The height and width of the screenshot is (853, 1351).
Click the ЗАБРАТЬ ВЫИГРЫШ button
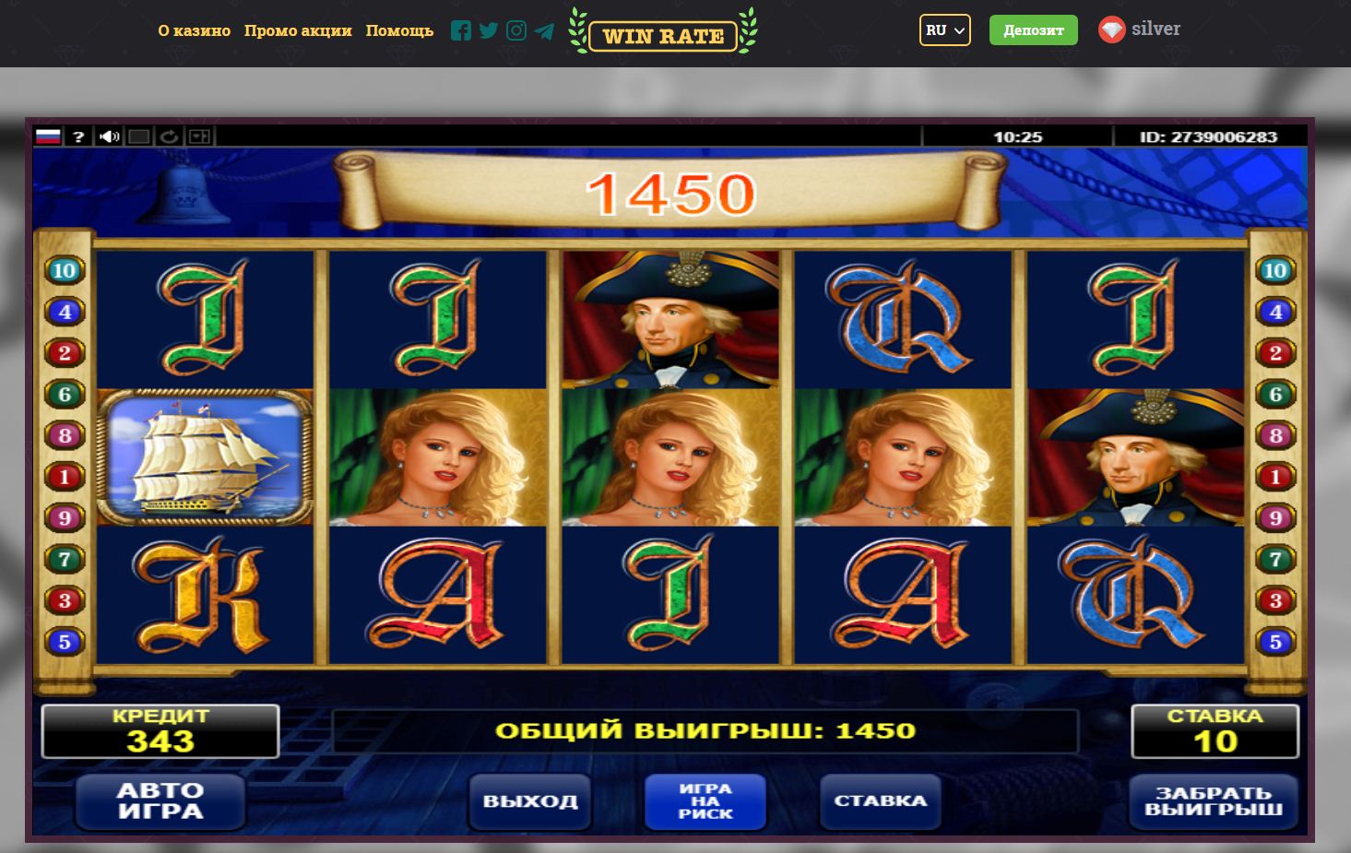click(1214, 801)
